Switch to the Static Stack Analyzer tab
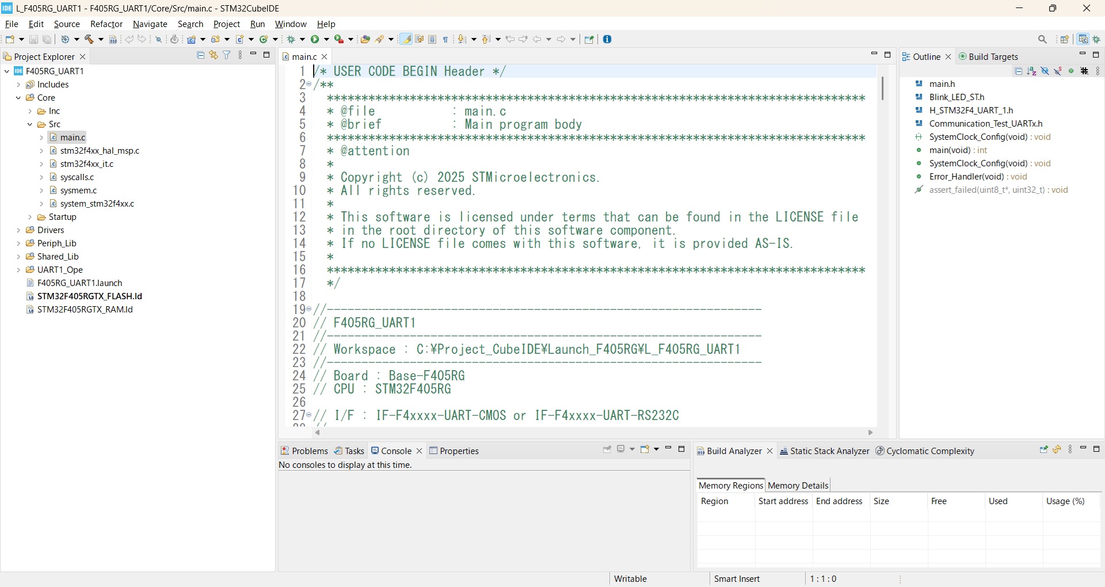The width and height of the screenshot is (1105, 587). coord(824,451)
